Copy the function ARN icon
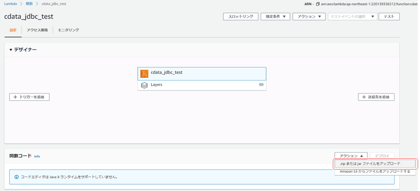The image size is (420, 191). (x=317, y=4)
